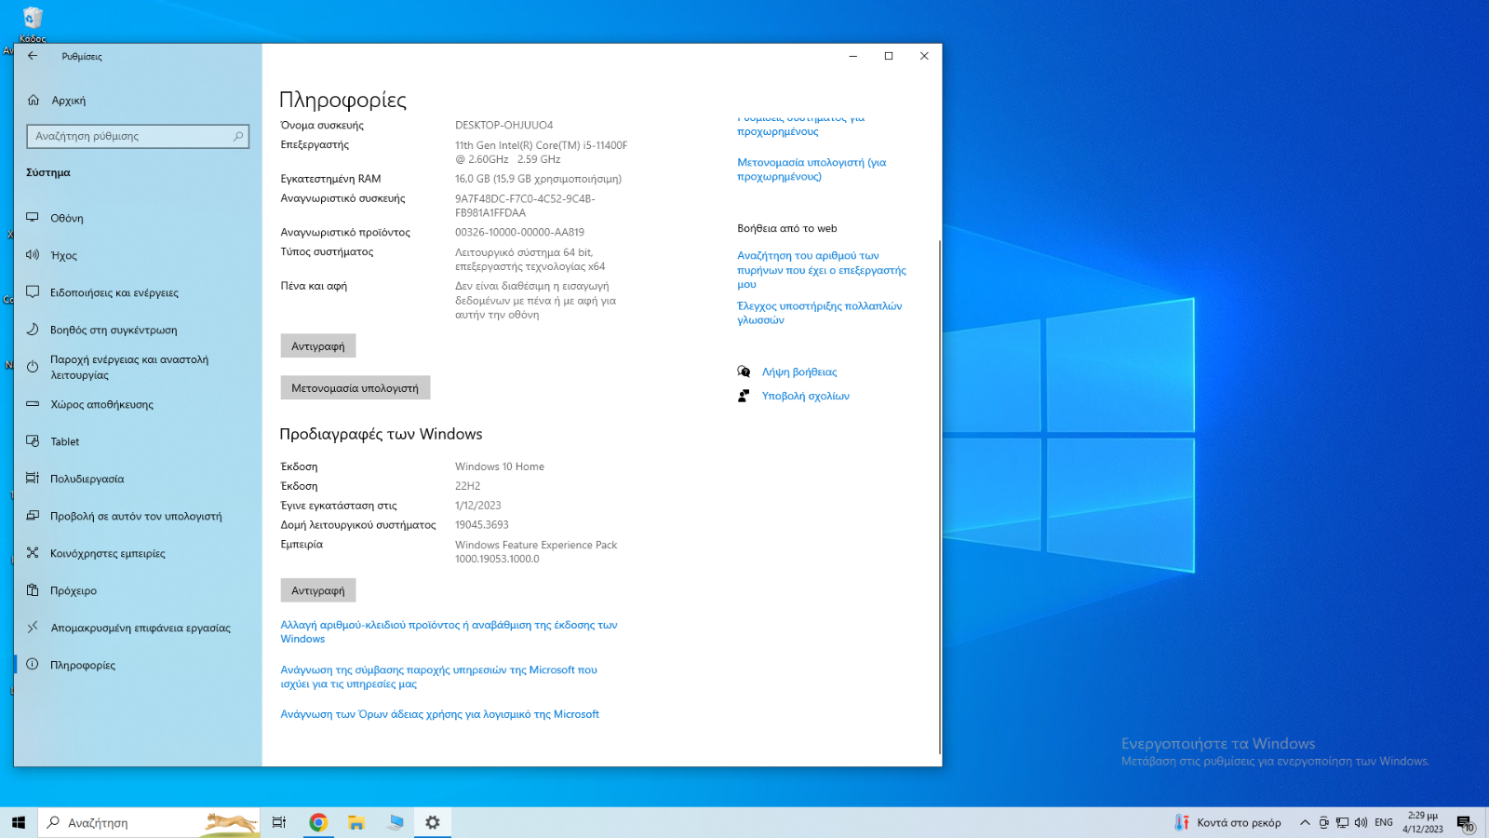
Task: Open the Ήχος speaker icon
Action: coord(33,254)
